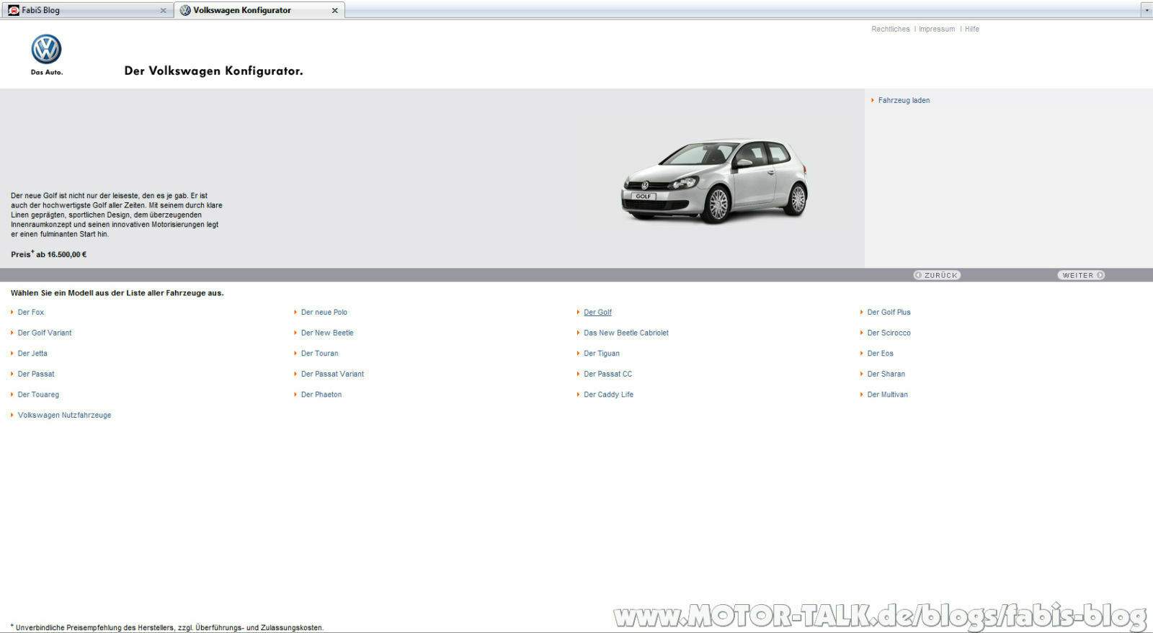1153x633 pixels.
Task: Close the FabiS Blog tab
Action: tap(163, 11)
